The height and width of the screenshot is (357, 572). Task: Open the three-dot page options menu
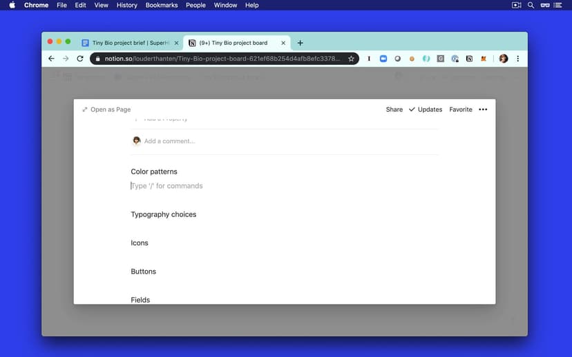tap(483, 110)
